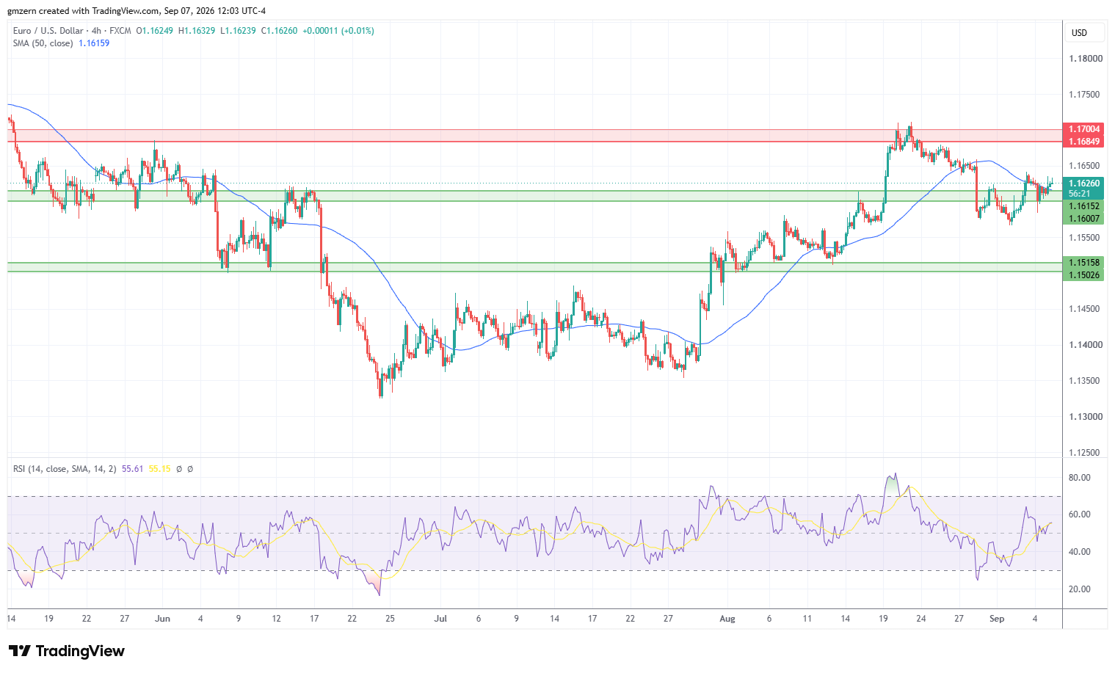The image size is (1115, 673).
Task: Click the RSI (14, close, SMA, 14, 2) label
Action: [x=65, y=468]
